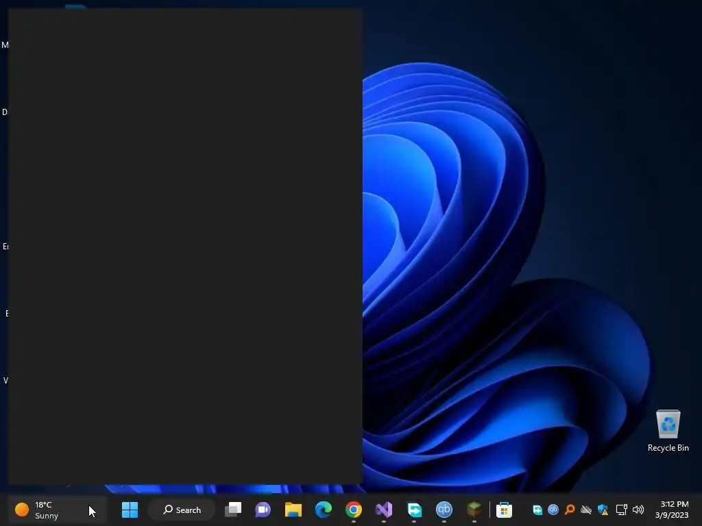Open the clock showing 3:12 PM
The height and width of the screenshot is (526, 702).
672,510
